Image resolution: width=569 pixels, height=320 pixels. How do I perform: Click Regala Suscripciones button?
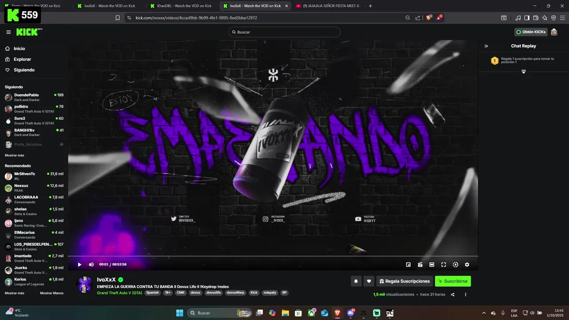tap(405, 281)
